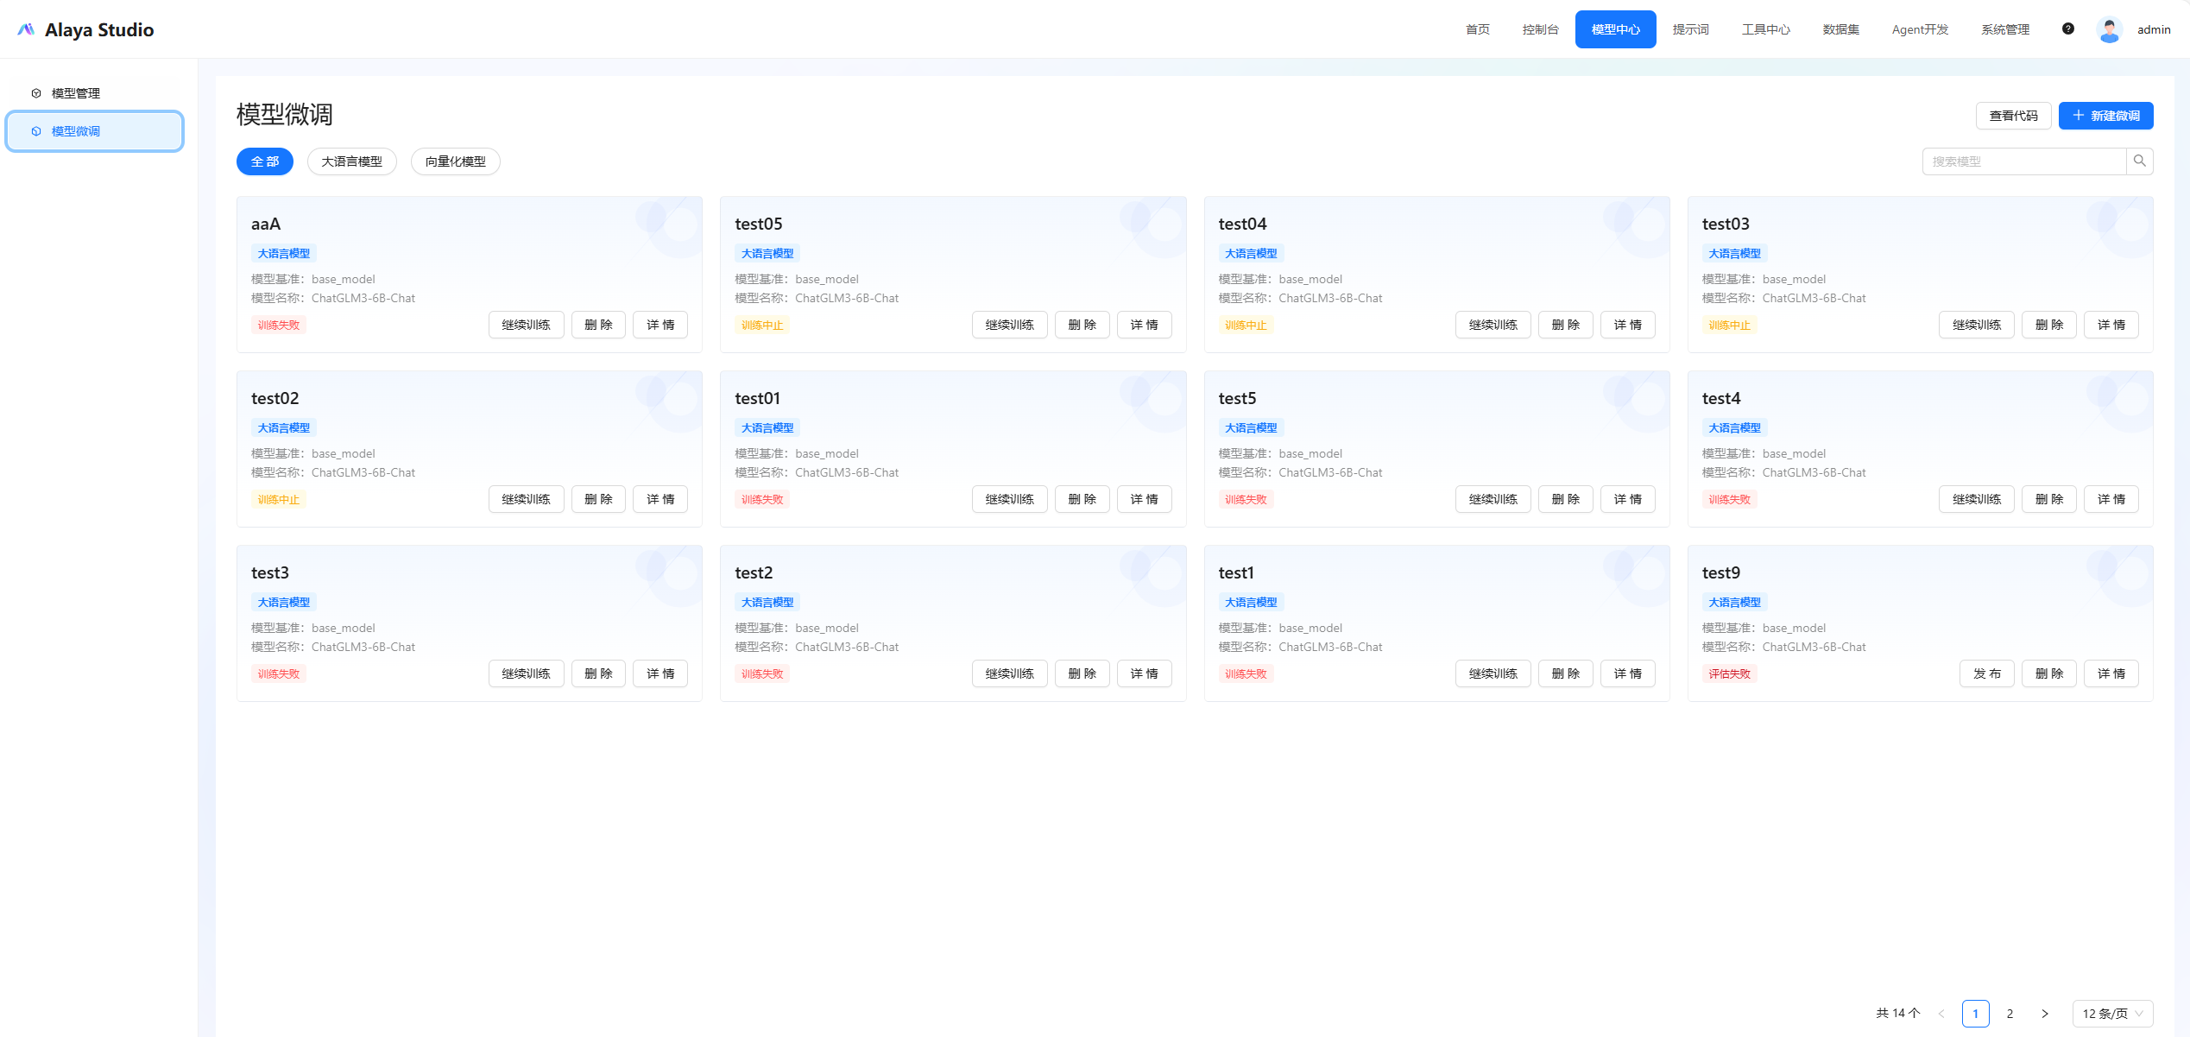Click the 模型微调 sidebar icon
This screenshot has width=2190, height=1037.
click(36, 131)
